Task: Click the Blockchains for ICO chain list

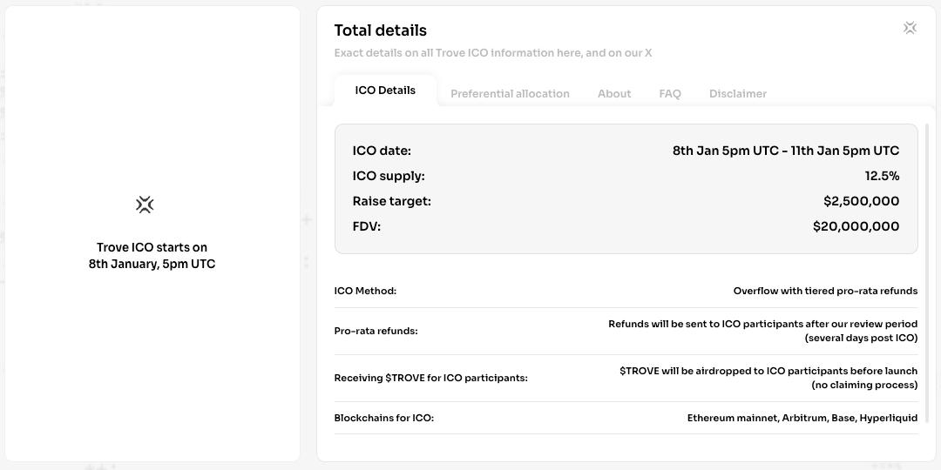Action: click(802, 418)
